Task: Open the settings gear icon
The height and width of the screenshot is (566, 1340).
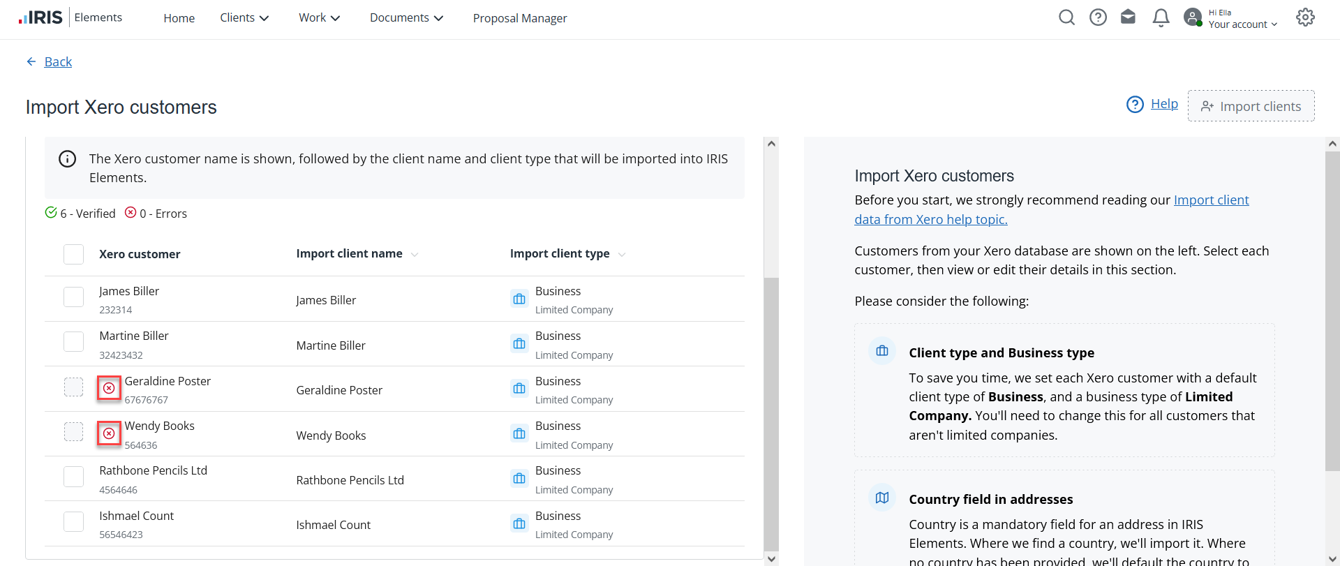Action: tap(1305, 17)
